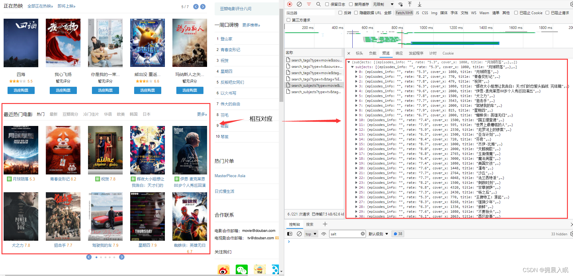573x276 pixels.
Task: Collapse the subjects array node
Action: click(352, 67)
